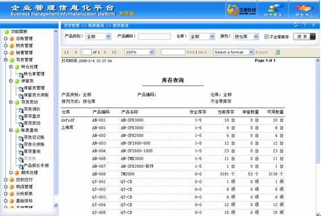Click the 久商在线 company logo
The width and height of the screenshot is (321, 216).
coord(241,10)
